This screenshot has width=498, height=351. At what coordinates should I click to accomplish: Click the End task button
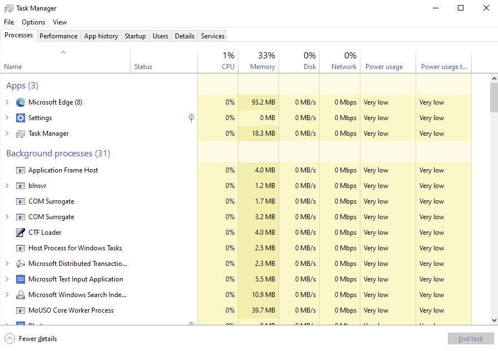(x=471, y=339)
